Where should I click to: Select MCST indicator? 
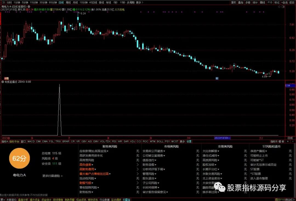click(175, 141)
